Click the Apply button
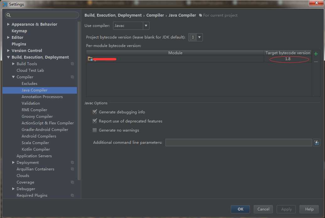This screenshot has height=218, width=325. tap(286, 209)
